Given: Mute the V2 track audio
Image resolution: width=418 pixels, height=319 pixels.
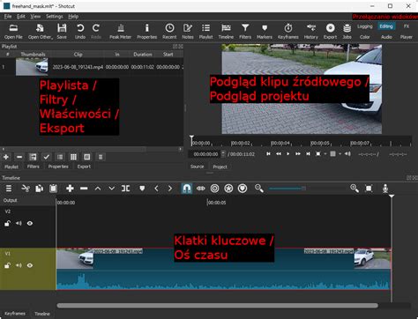Looking at the screenshot, I should click(19, 223).
